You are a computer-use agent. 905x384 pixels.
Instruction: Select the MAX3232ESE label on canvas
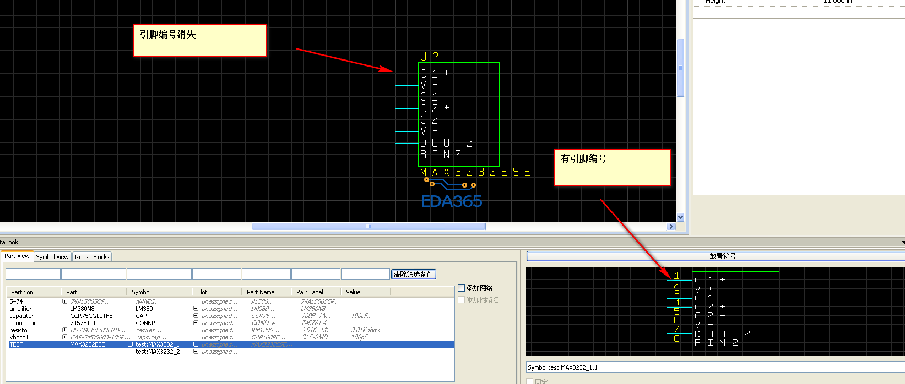coord(475,172)
